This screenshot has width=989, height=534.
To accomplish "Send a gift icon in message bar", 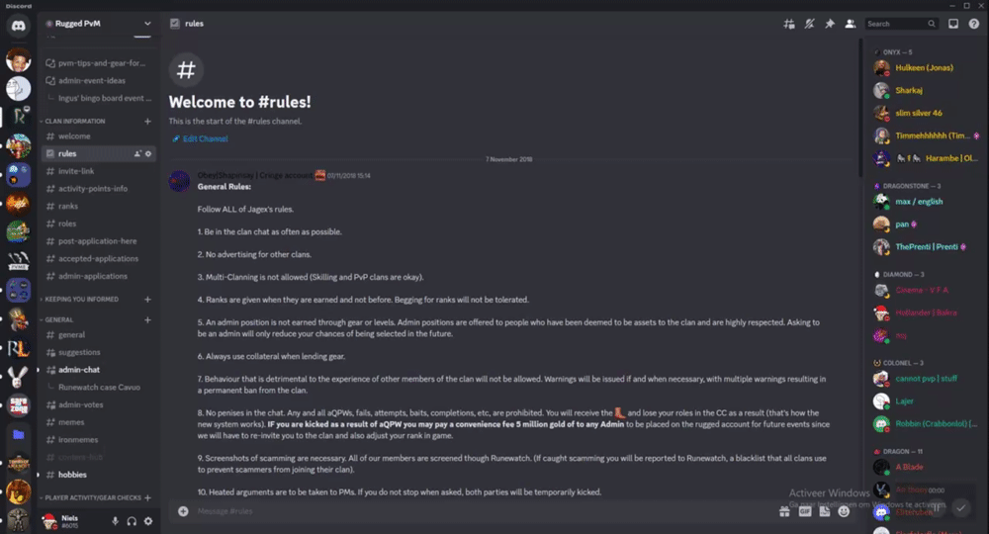I will [784, 511].
